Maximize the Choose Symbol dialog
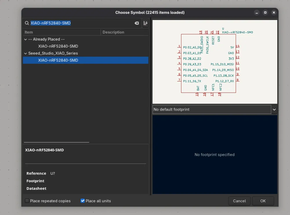Viewport: 290px width, 215px height. point(265,12)
